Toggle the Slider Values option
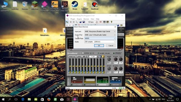Image resolution: width=181 pixels, height=102 pixels. pyautogui.click(x=98, y=53)
